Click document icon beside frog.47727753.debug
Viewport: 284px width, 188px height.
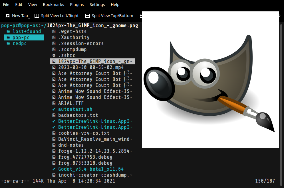[54, 157]
